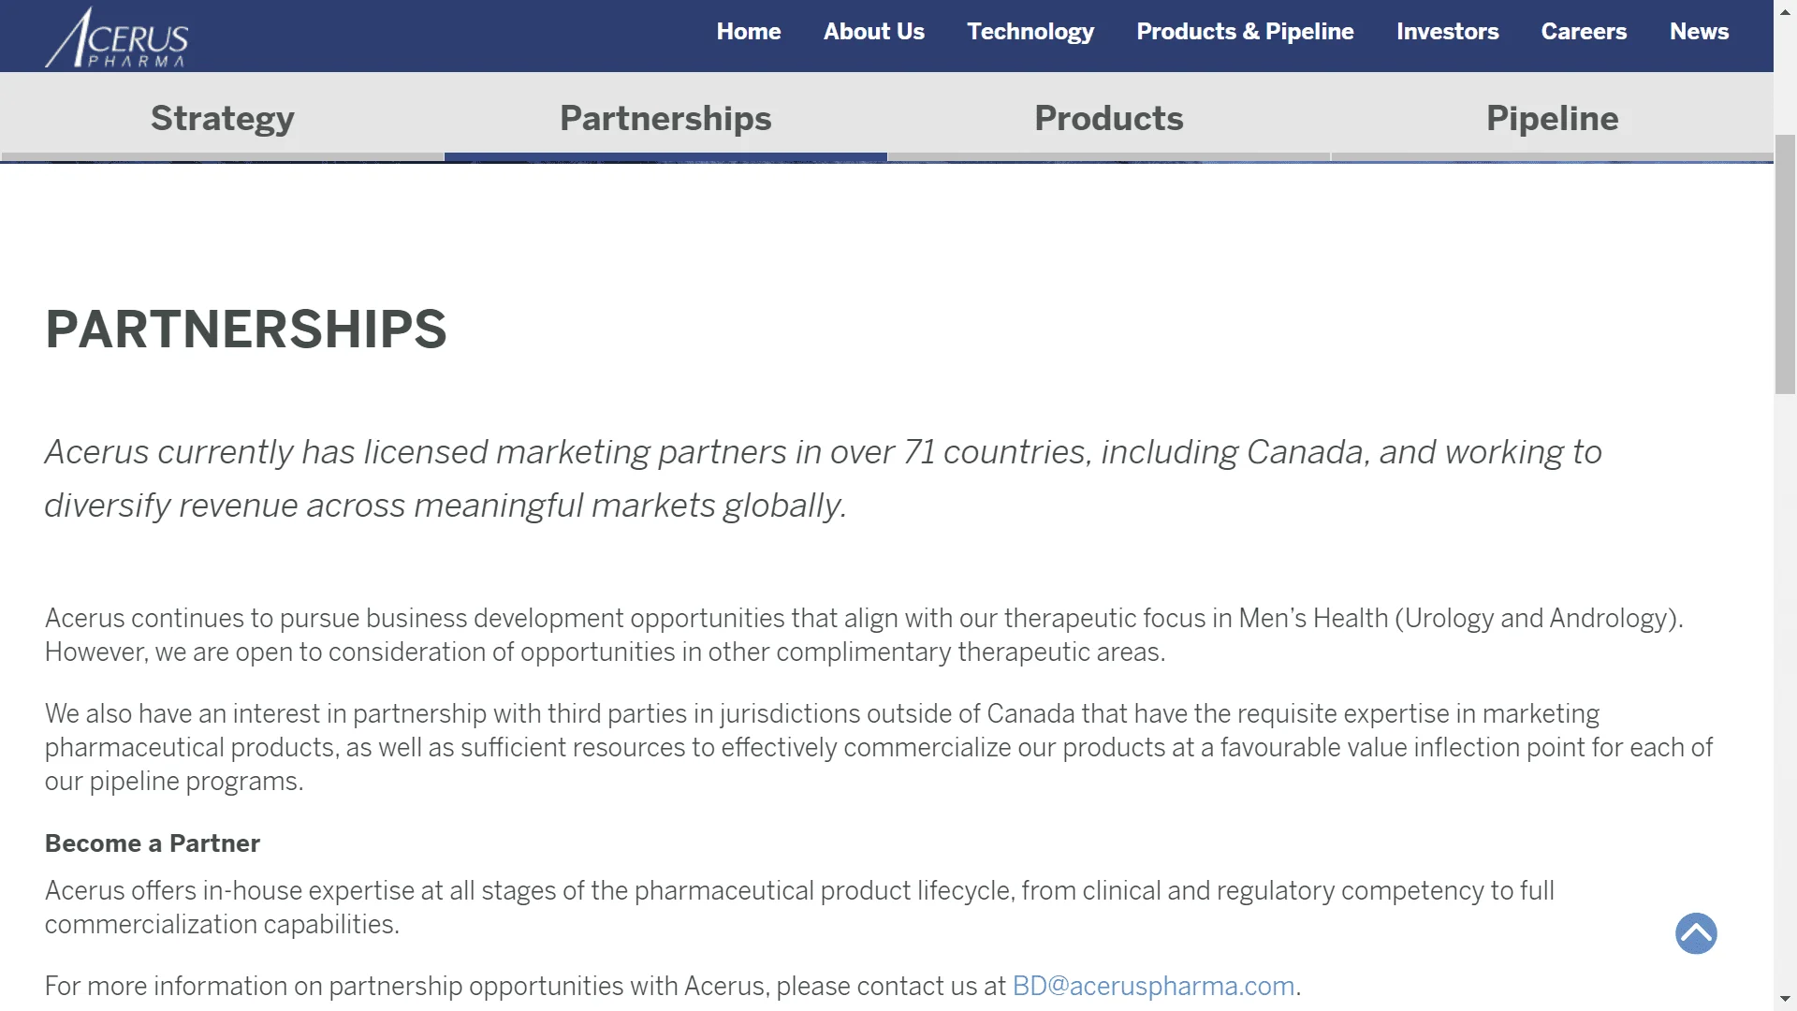Viewport: 1797px width, 1011px height.
Task: Open the Home menu item
Action: (x=749, y=31)
